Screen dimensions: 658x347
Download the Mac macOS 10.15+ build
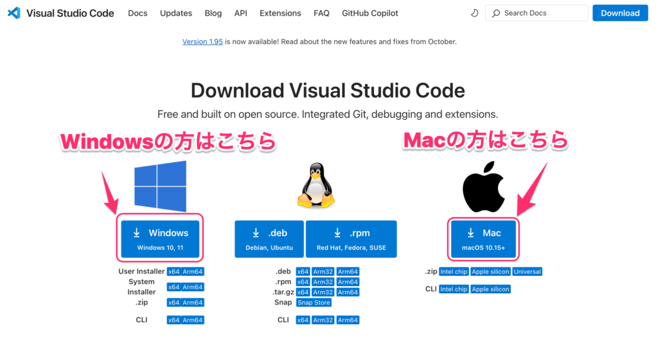point(483,239)
